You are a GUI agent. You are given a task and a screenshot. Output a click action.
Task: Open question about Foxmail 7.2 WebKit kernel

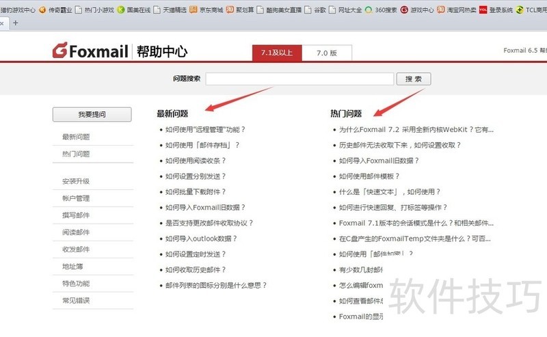pos(416,129)
